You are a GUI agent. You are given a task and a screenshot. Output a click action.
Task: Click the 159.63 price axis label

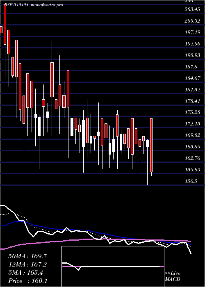point(192,170)
